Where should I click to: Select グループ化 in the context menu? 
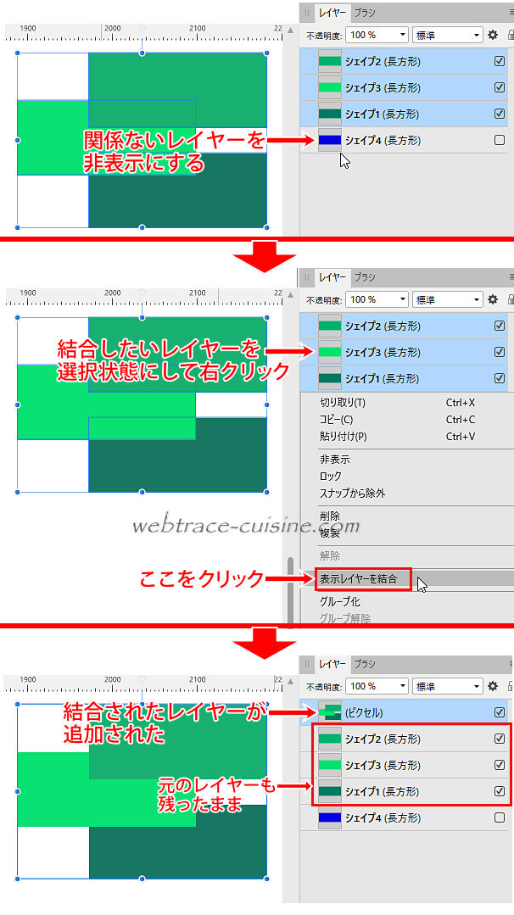point(339,601)
